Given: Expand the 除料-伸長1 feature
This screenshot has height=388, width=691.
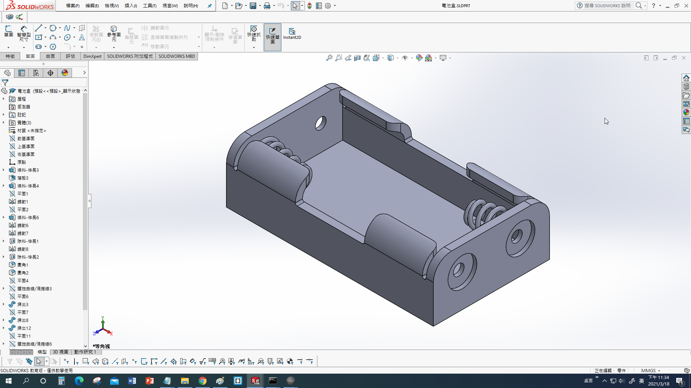Looking at the screenshot, I should (4, 241).
